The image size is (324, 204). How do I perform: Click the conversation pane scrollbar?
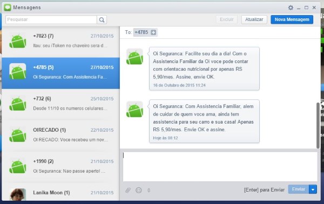coord(318,125)
